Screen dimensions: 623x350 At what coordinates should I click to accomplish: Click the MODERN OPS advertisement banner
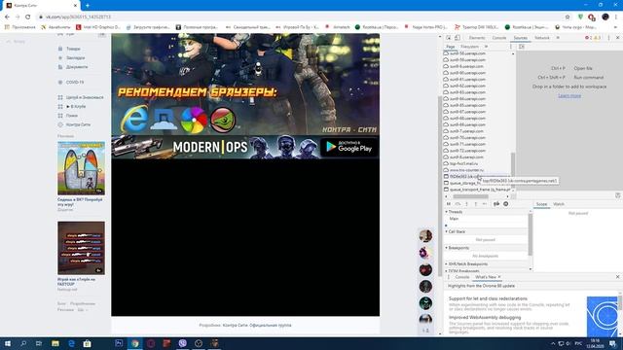click(x=245, y=147)
